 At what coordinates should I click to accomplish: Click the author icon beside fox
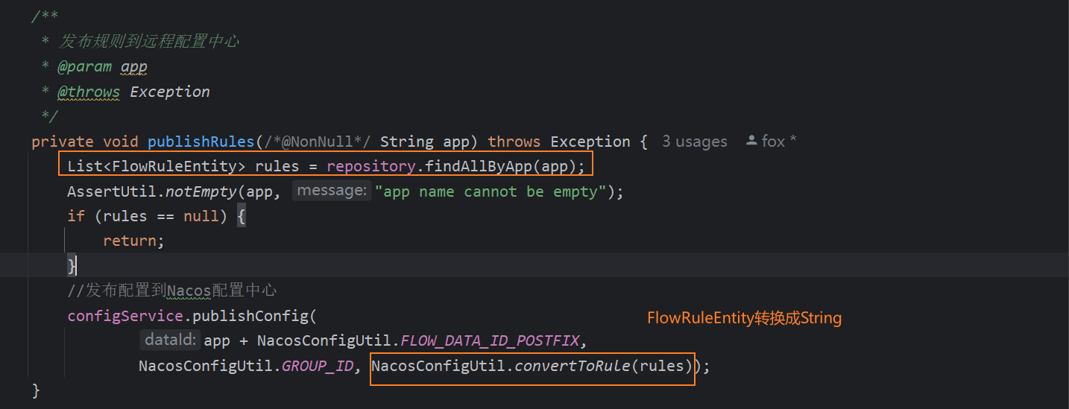point(752,141)
